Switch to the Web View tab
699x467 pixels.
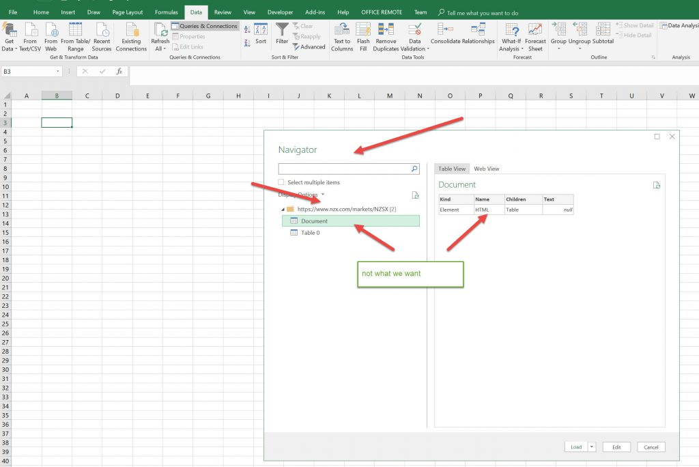486,169
